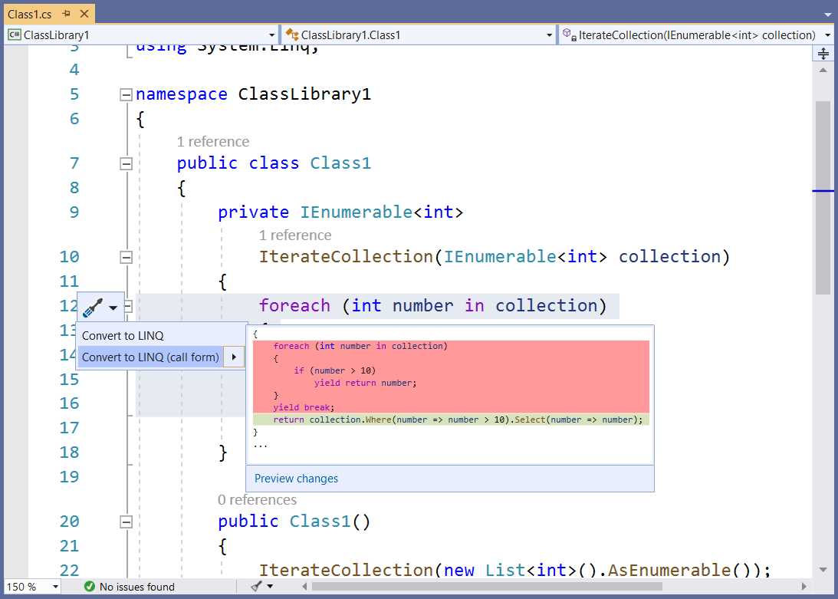
Task: Click the Preview changes link
Action: pos(296,478)
